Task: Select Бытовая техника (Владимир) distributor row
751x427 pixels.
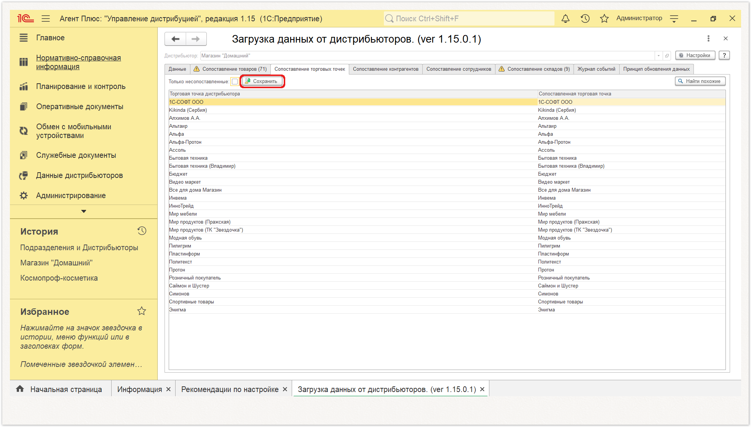Action: click(x=353, y=166)
